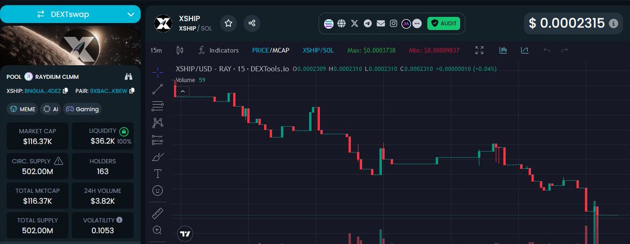Visit the project website globe icon

coord(342,24)
